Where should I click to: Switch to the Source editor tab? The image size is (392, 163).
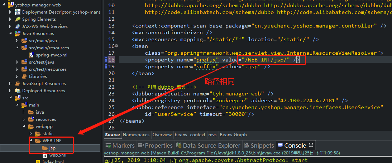pos(113,135)
